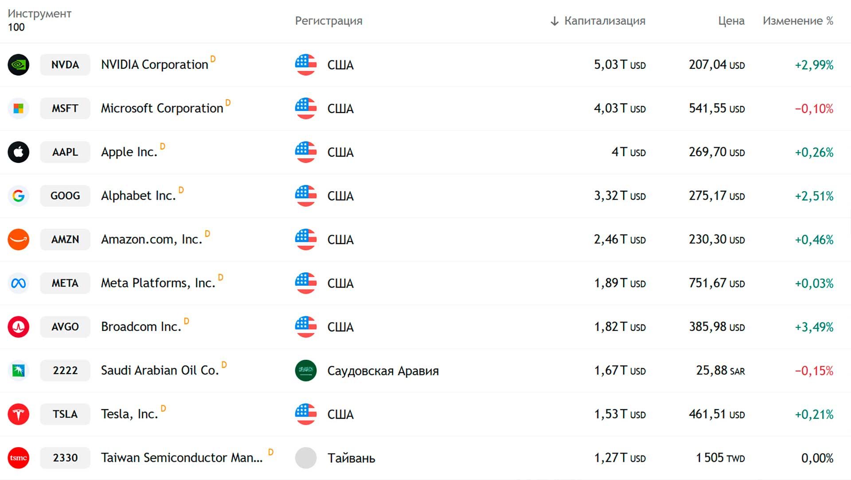Viewport: 851px width, 480px height.
Task: Open Taiwan Semiconductor Man... link
Action: 182,458
